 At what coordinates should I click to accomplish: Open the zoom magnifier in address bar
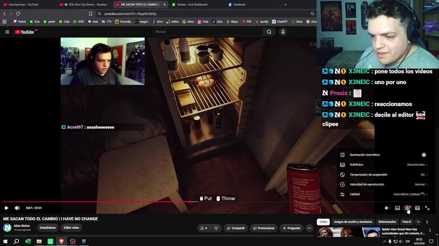pos(312,14)
